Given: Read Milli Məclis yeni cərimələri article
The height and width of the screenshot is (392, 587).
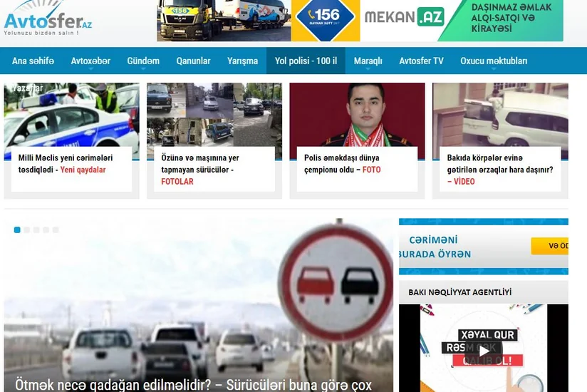Looking at the screenshot, I should pos(66,164).
